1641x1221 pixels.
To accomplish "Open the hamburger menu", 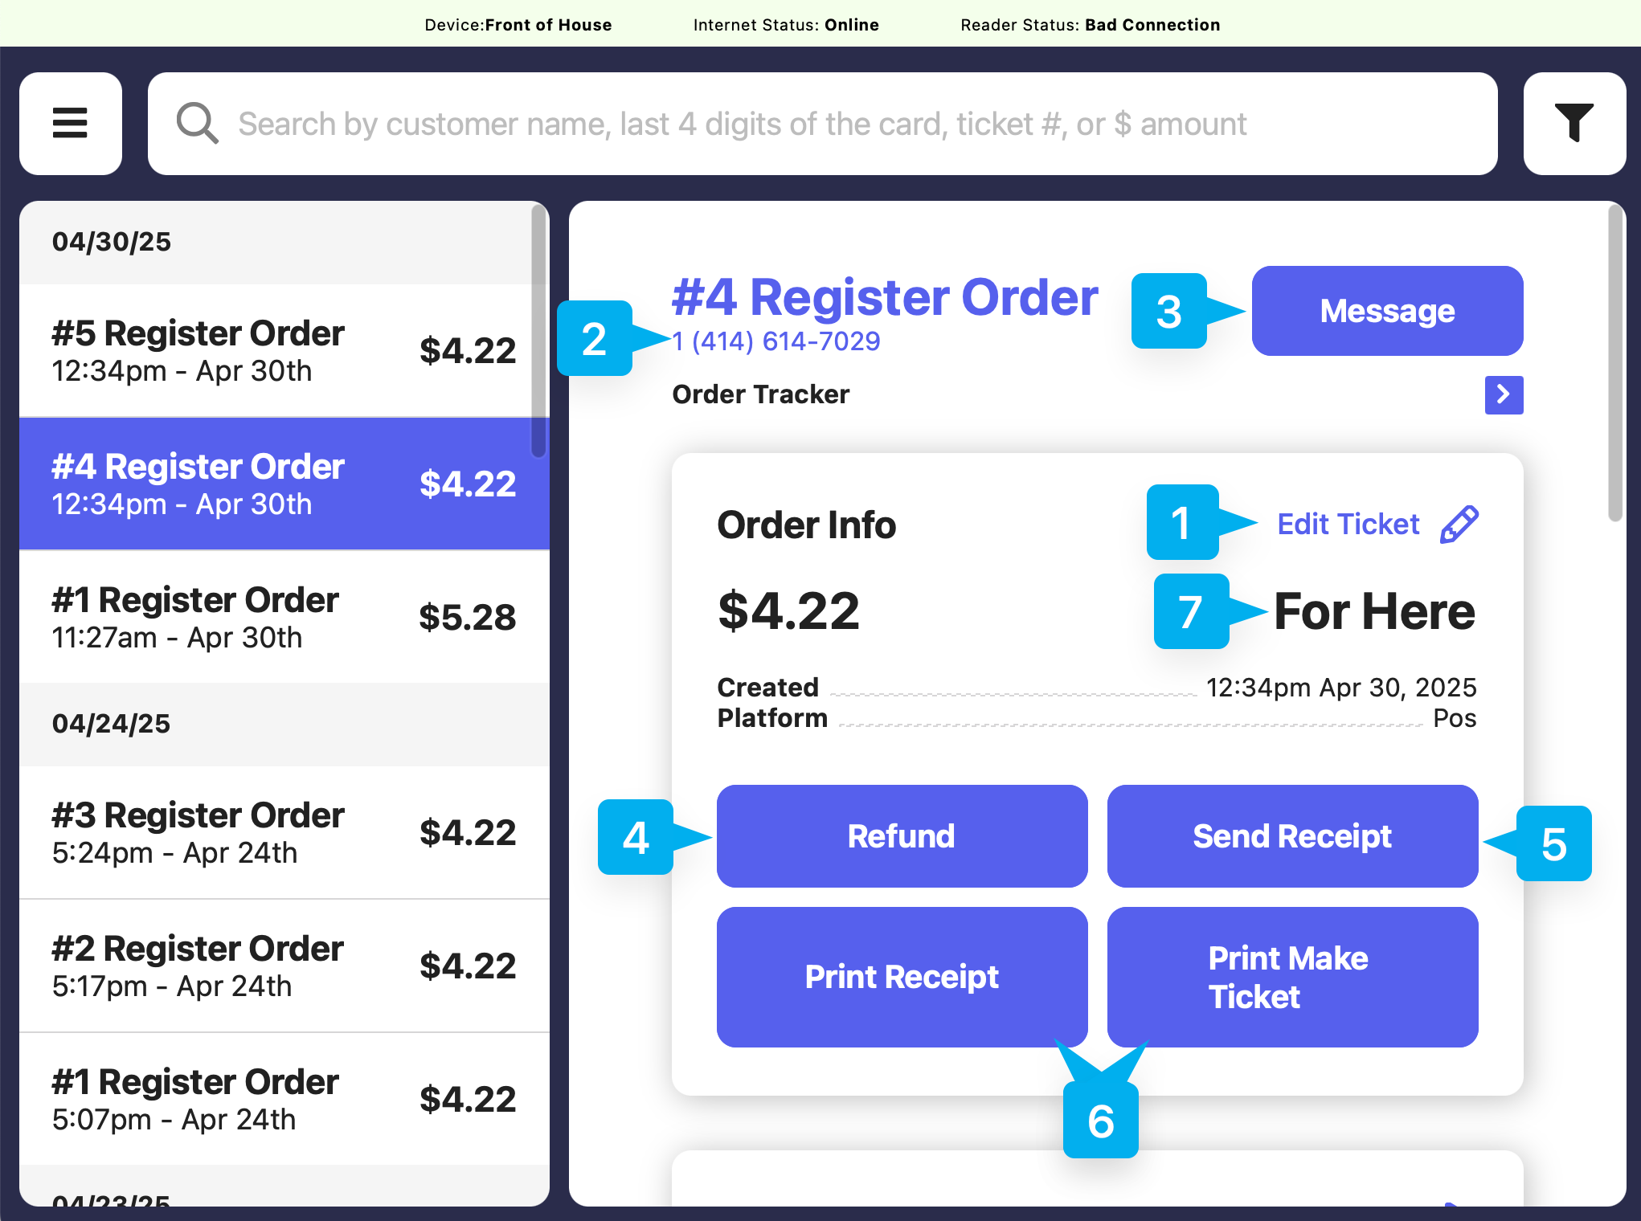I will (x=71, y=124).
